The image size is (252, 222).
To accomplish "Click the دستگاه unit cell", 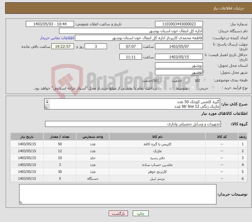I will pyautogui.click(x=93, y=179).
